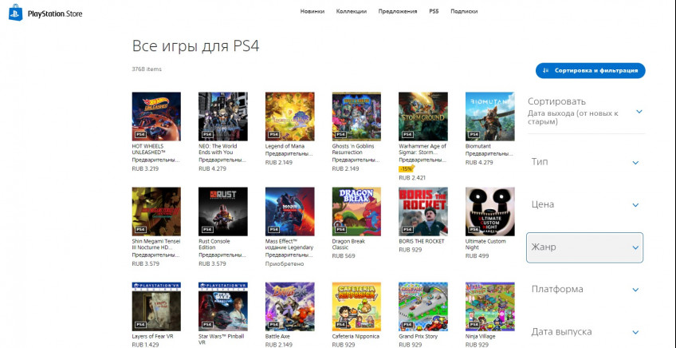Screen dimensions: 676x348
Task: Click the PlayStation Store logo
Action: click(x=45, y=14)
